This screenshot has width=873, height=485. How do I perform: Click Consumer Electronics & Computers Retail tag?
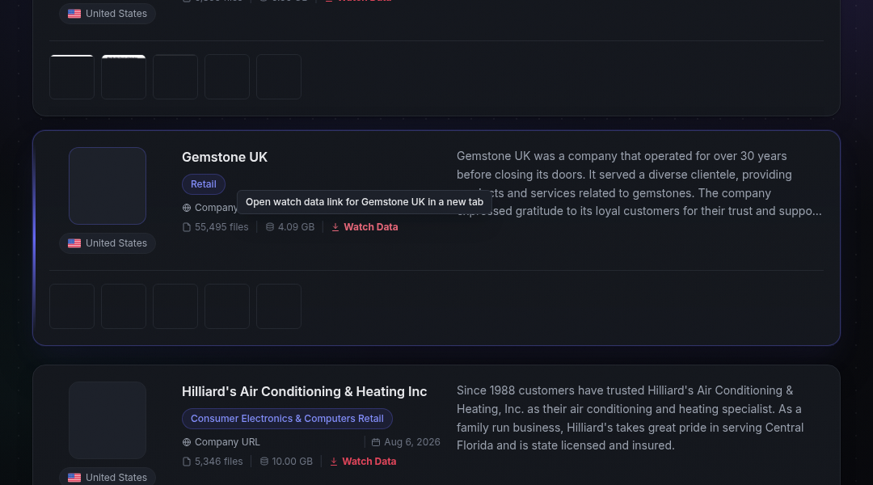[x=287, y=419]
